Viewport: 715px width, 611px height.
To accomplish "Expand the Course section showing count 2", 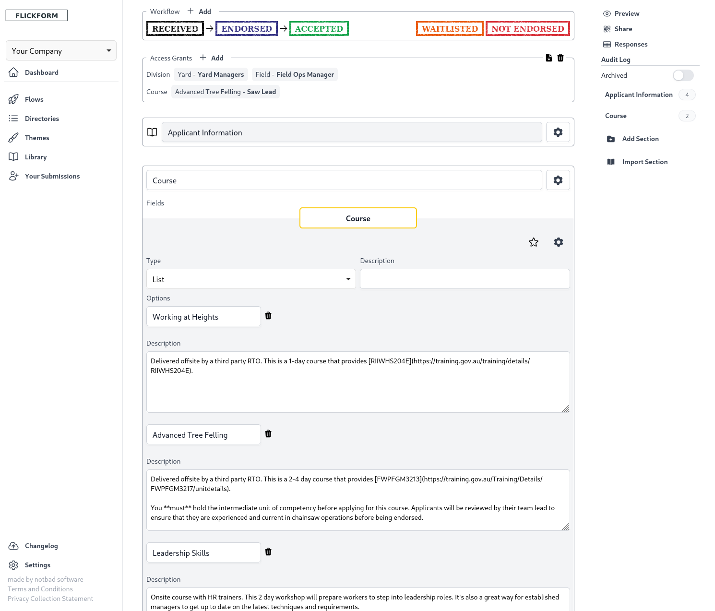I will 616,116.
